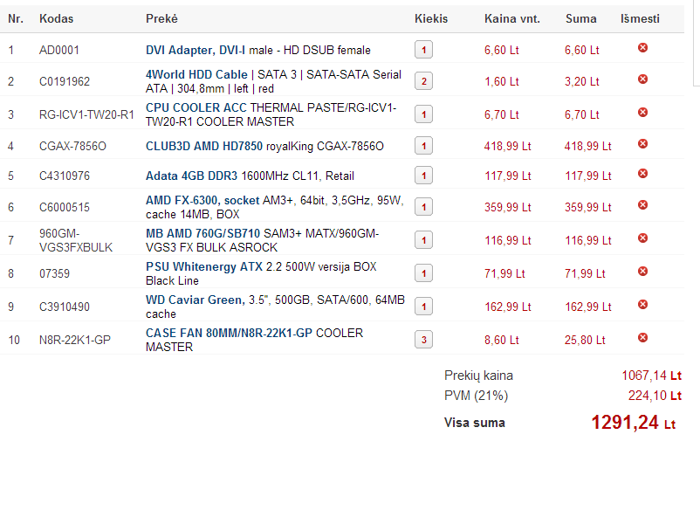Delete the WD Caviar Green drive row
Image resolution: width=700 pixels, height=524 pixels.
pos(642,305)
